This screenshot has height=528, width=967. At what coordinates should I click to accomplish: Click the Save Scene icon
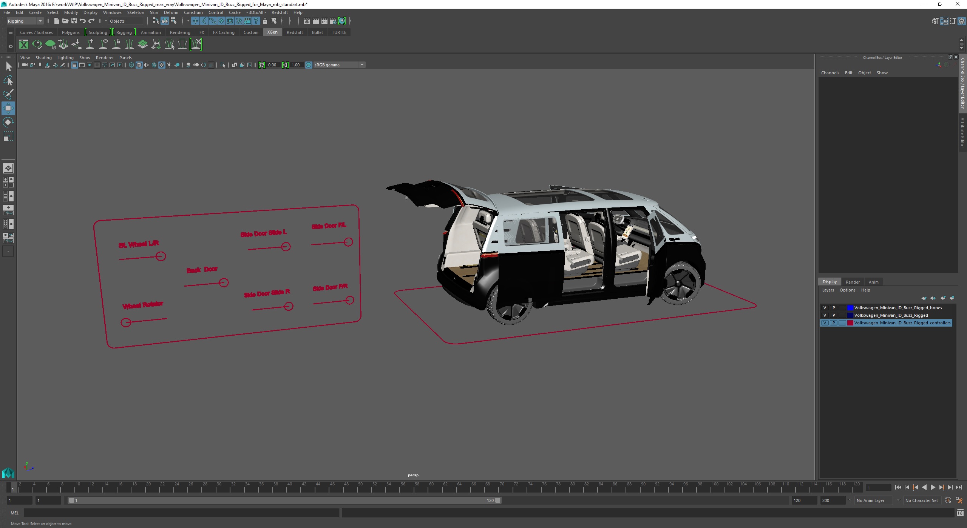click(74, 21)
